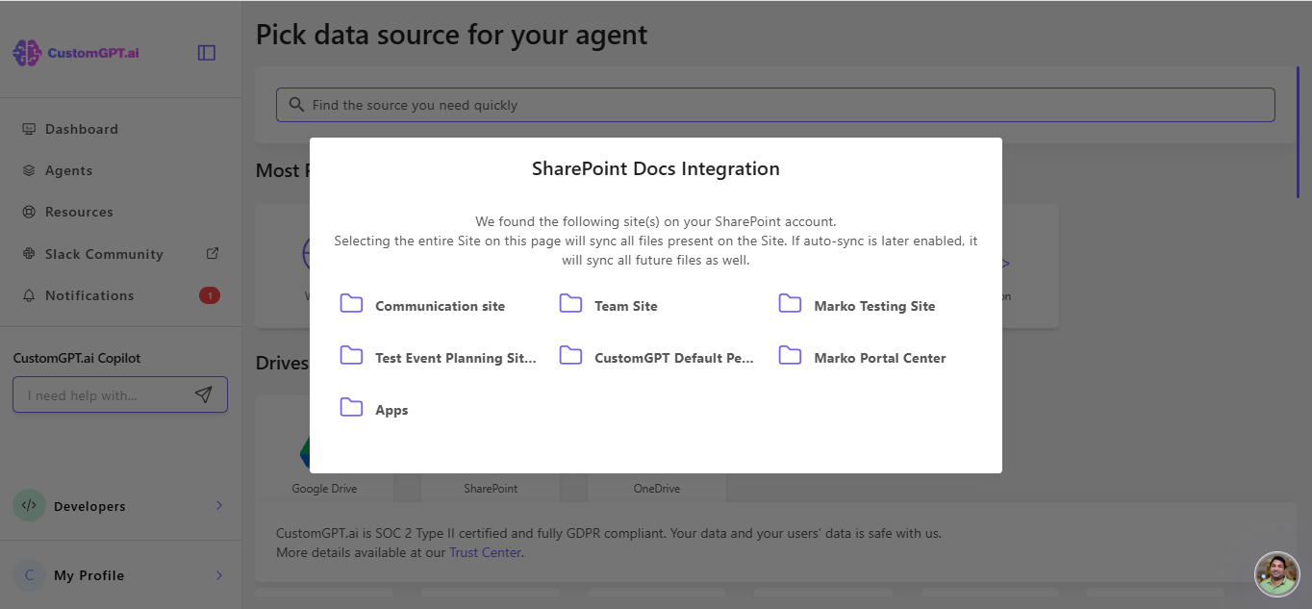Collapse the sidebar with the panel icon
This screenshot has width=1312, height=609.
pos(206,52)
